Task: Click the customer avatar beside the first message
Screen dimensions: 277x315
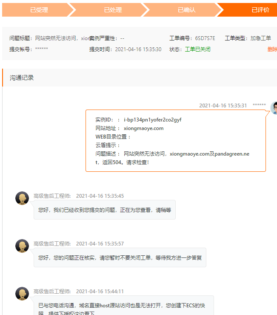Action: click(274, 108)
